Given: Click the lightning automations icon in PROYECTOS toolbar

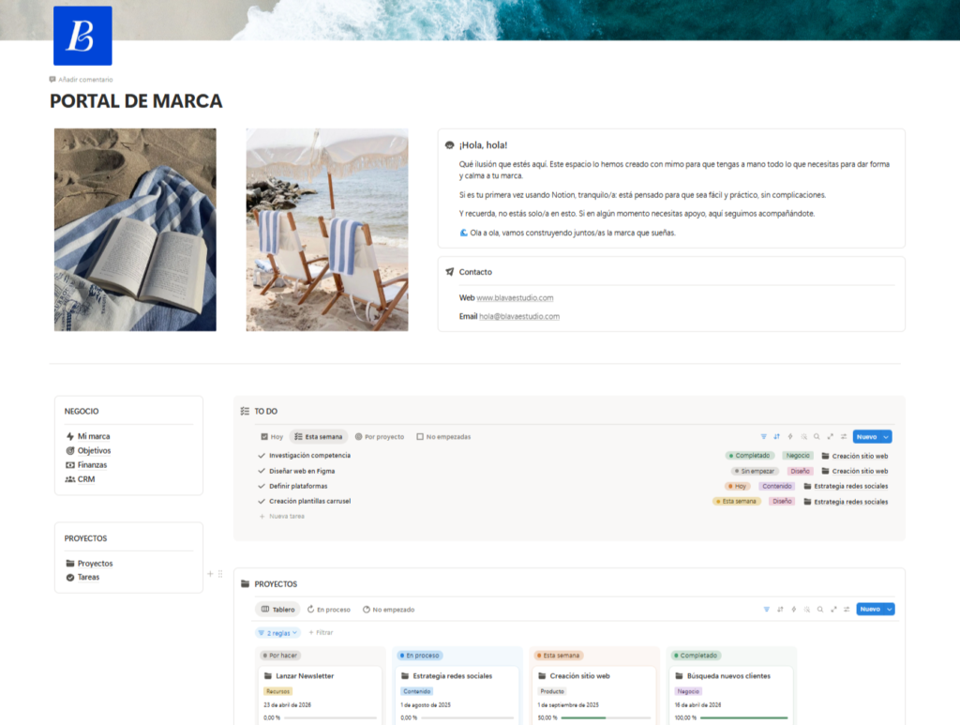Looking at the screenshot, I should point(793,610).
